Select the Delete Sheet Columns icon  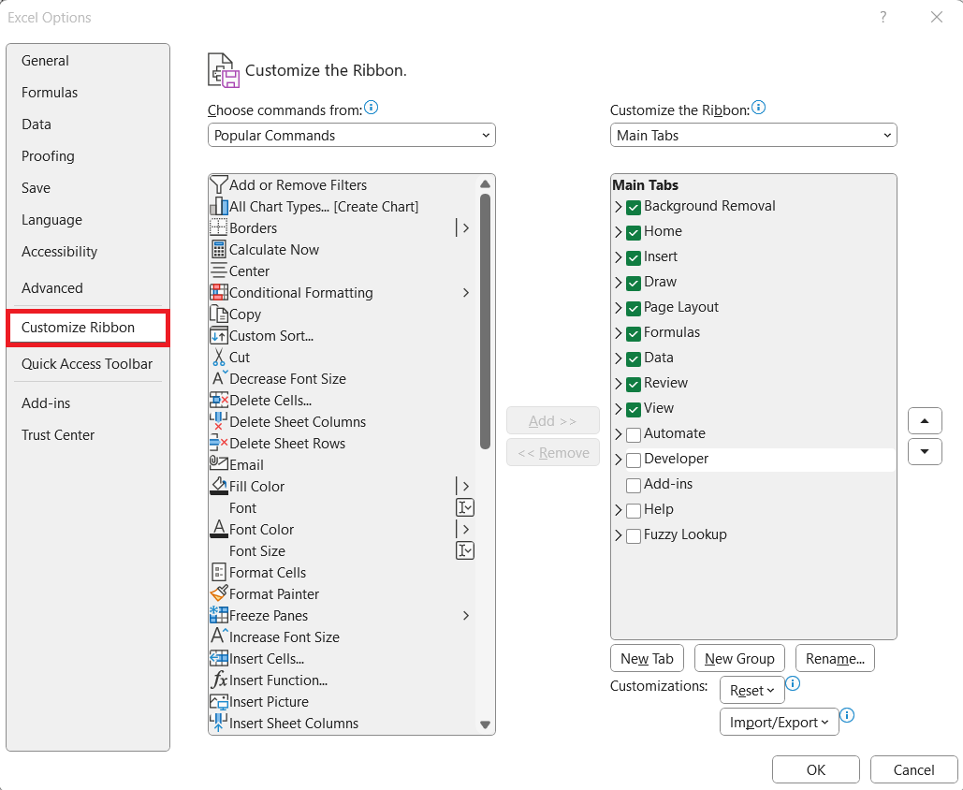tap(219, 421)
